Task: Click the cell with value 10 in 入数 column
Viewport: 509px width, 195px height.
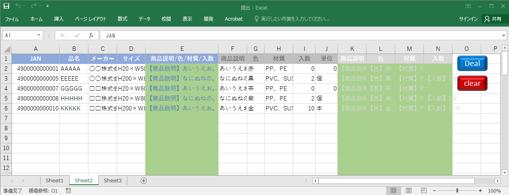Action: (304, 108)
